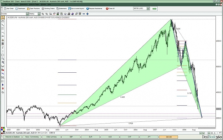Click the chart scroll left arrow
Viewport: 223px width, 140px height.
click(x=201, y=133)
